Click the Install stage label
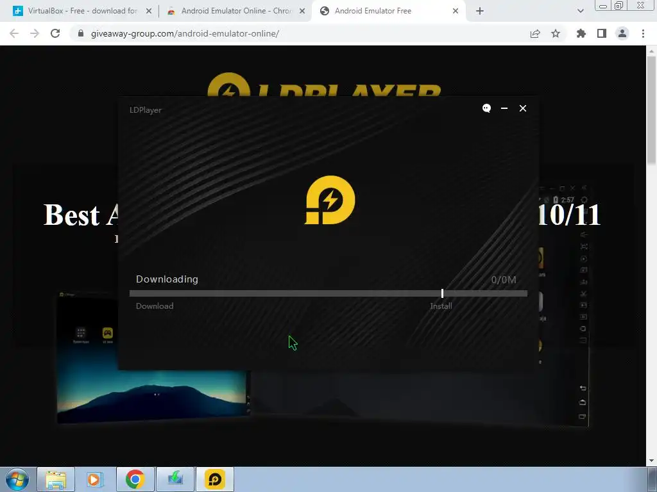Image resolution: width=657 pixels, height=492 pixels. (x=441, y=306)
